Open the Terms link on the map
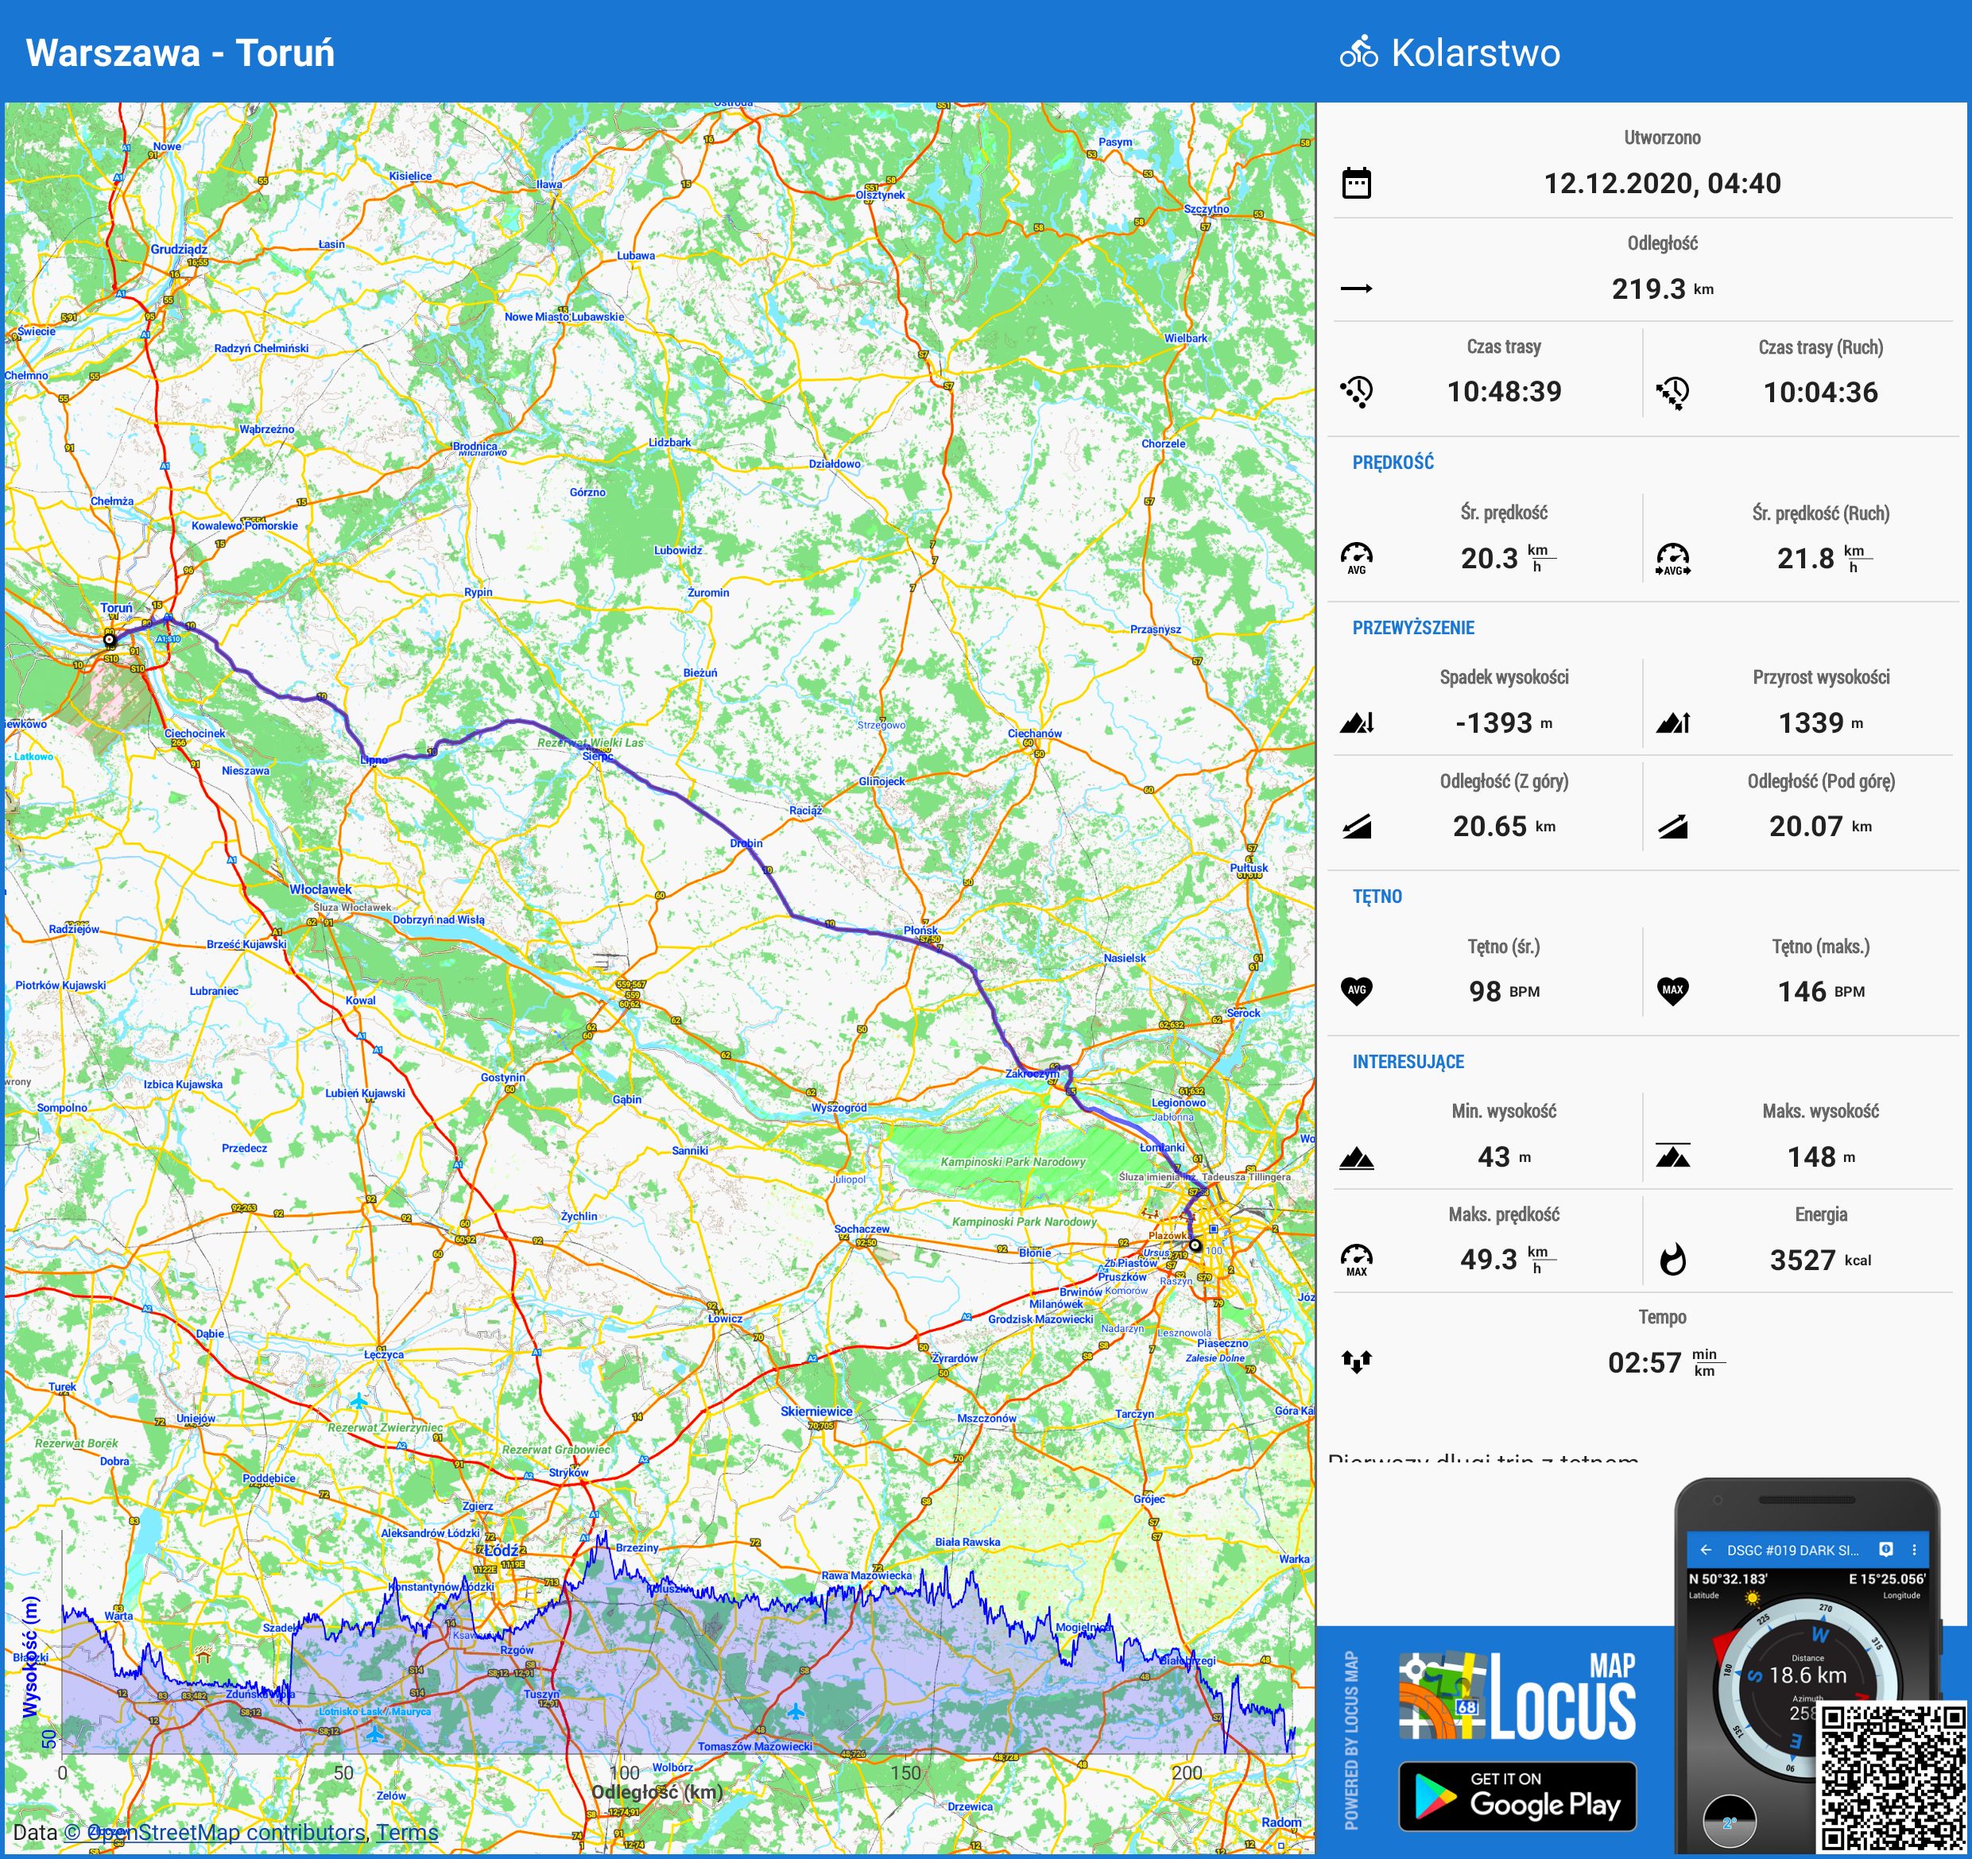 (x=407, y=1832)
